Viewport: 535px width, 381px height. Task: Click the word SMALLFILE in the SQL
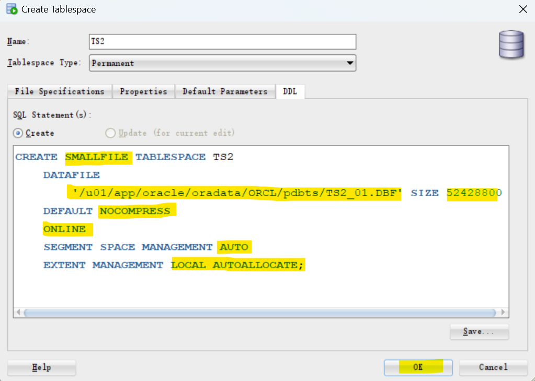pos(97,157)
